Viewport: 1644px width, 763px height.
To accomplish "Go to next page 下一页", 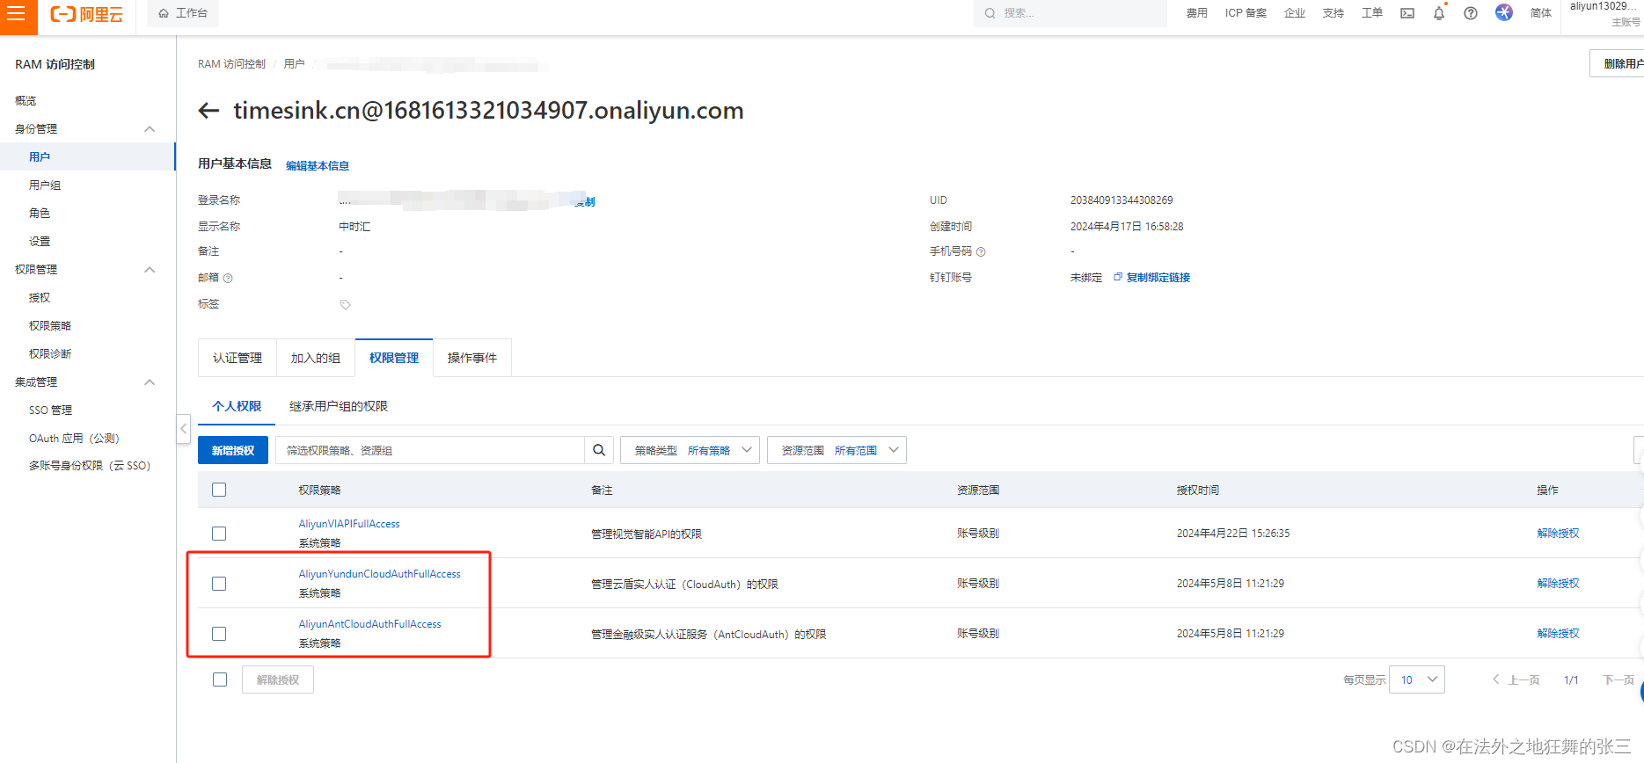I will pos(1618,679).
